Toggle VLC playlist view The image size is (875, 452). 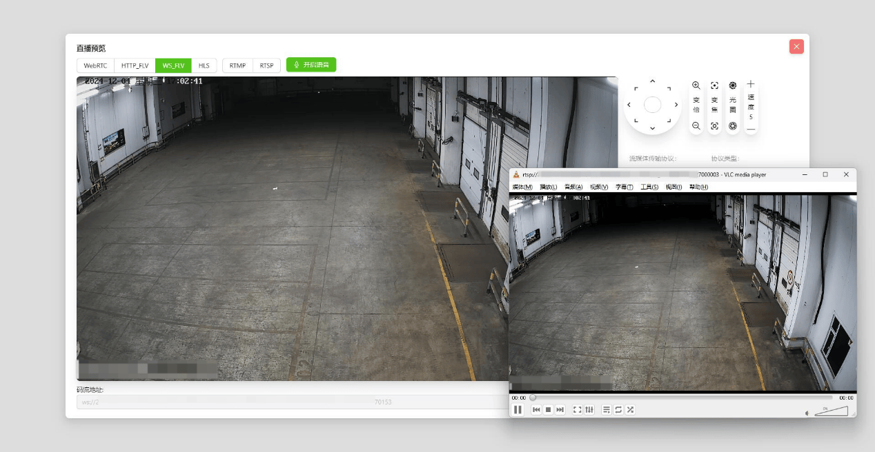pos(607,409)
